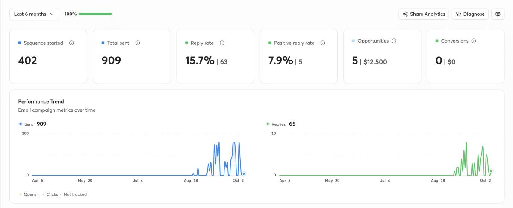Viewport: 513px width, 208px height.
Task: Click the Performance Trend heading
Action: coord(41,101)
